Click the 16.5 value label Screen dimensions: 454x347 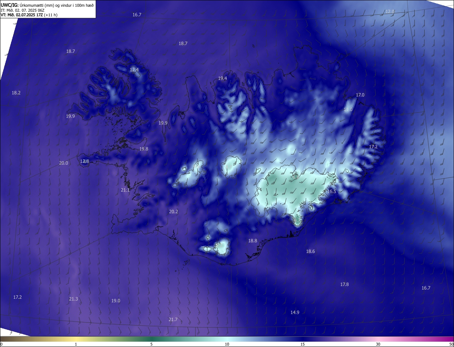[332, 192]
